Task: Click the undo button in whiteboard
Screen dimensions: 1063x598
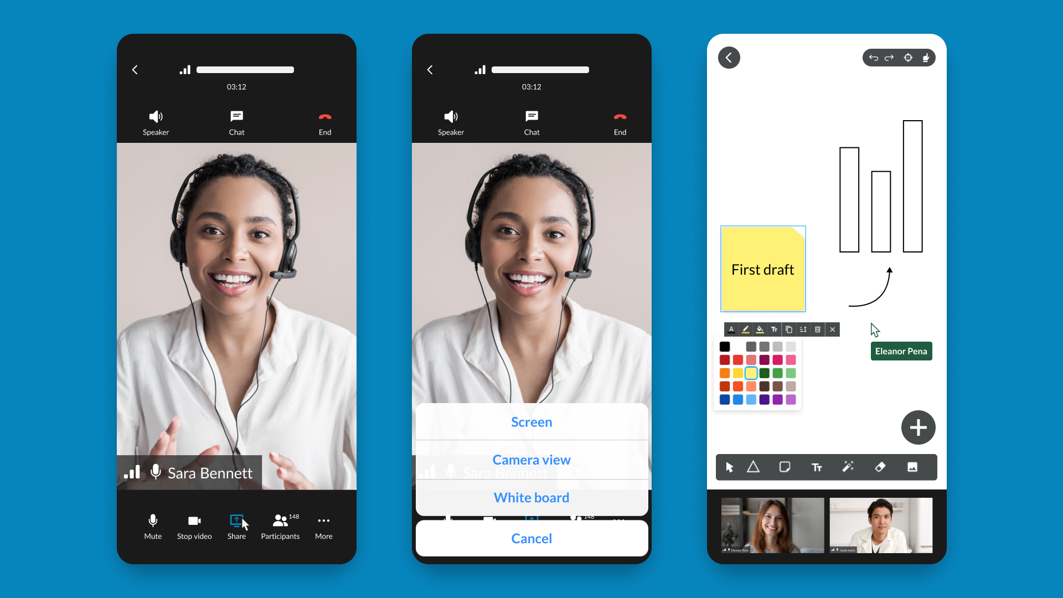Action: [874, 58]
